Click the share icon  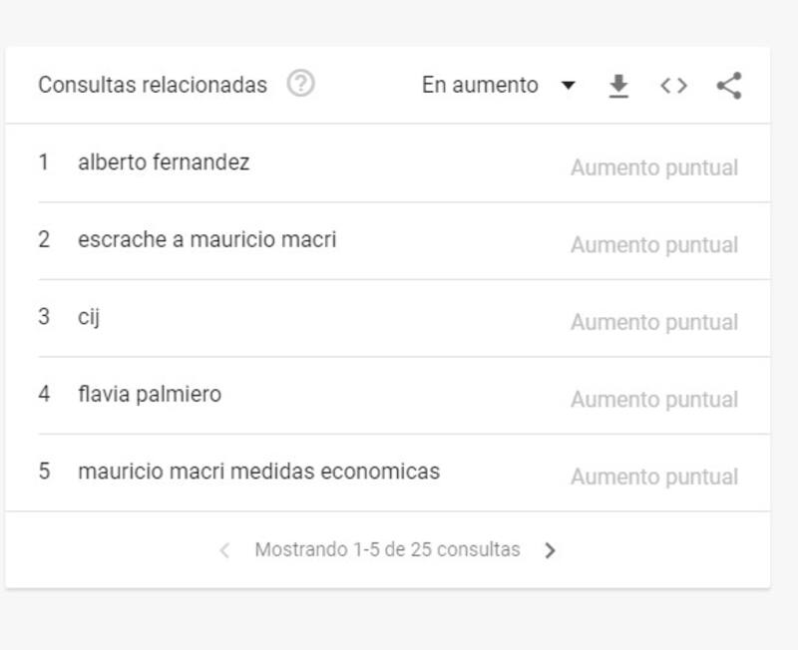pos(729,86)
